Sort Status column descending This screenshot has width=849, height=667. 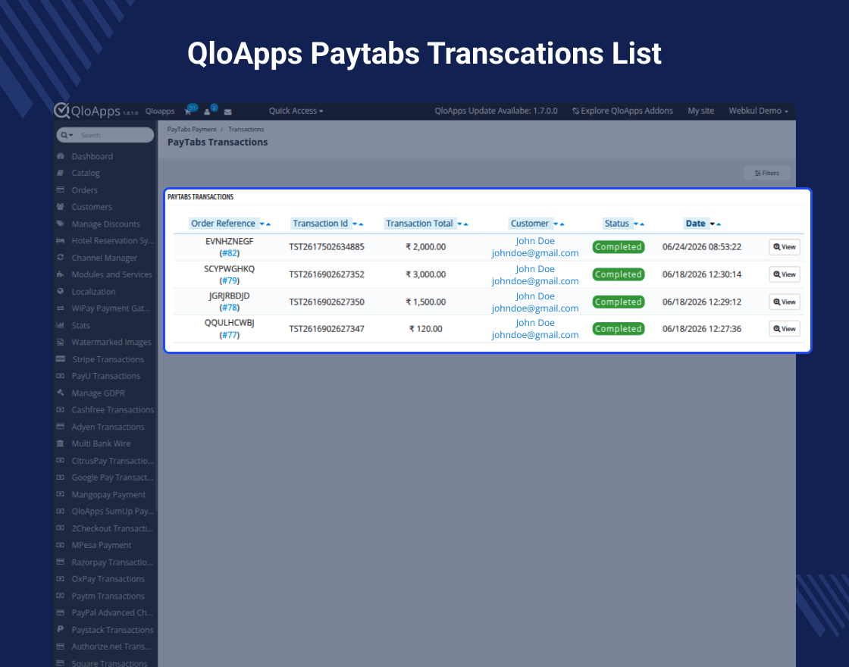636,224
